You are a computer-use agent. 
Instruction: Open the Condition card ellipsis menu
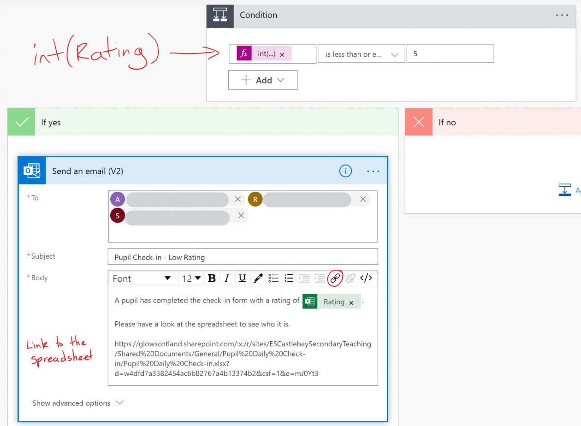tap(562, 15)
